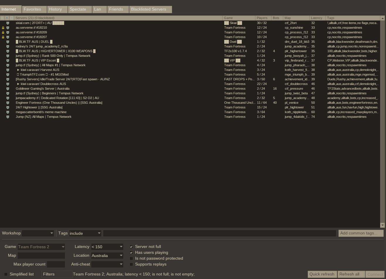Focus the Max player count field
Screen dimensions: 386x279
click(x=56, y=264)
